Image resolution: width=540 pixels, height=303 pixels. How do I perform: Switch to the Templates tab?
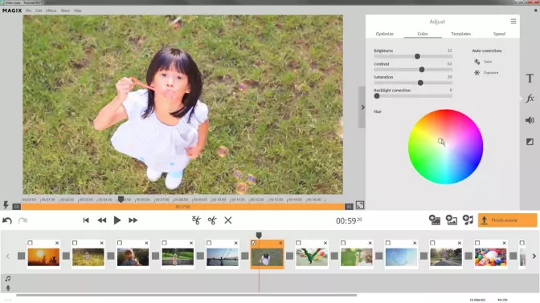point(460,34)
